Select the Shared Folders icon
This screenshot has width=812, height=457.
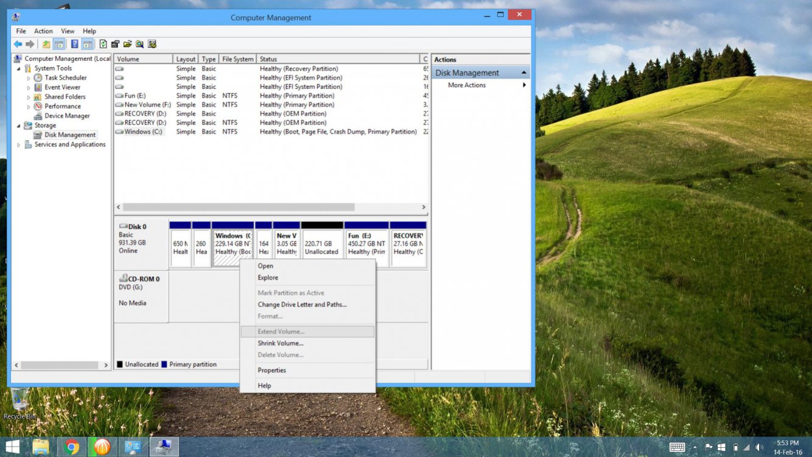coord(38,97)
